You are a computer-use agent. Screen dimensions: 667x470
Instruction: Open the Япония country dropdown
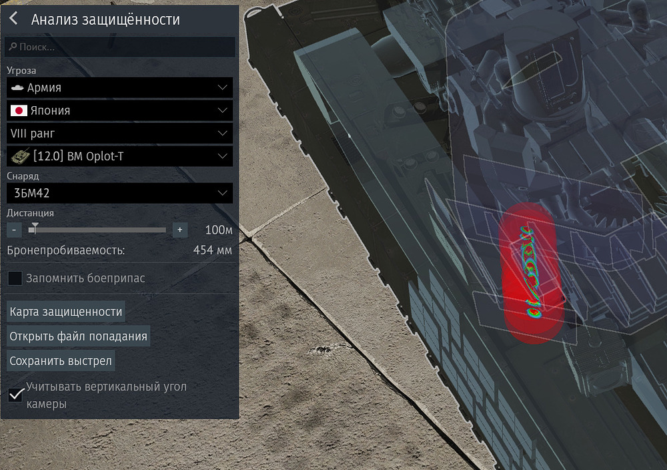(x=120, y=111)
